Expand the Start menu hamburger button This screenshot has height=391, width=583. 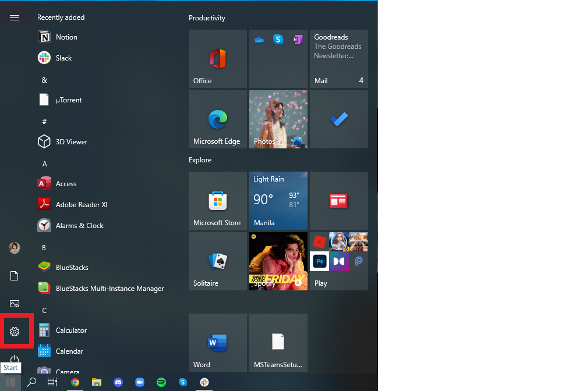pos(15,18)
